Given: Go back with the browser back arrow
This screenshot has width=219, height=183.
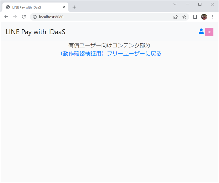Looking at the screenshot, I should pos(6,17).
